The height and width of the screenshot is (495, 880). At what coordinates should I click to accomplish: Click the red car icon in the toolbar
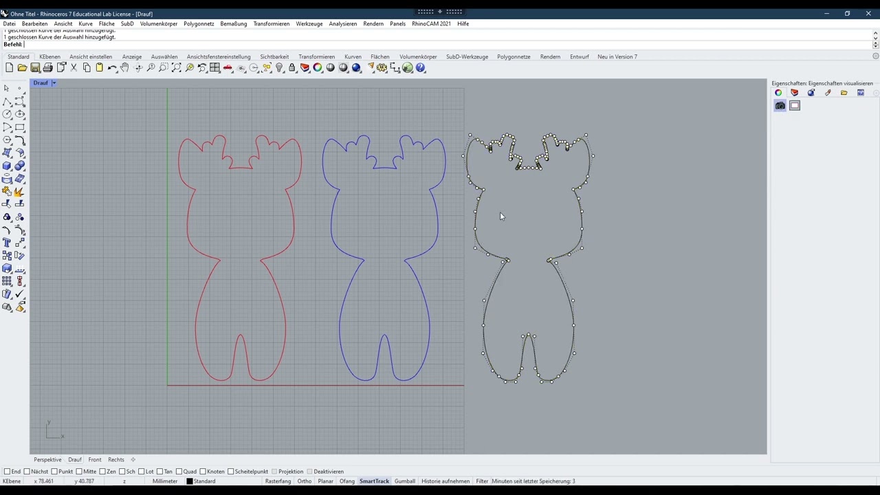pyautogui.click(x=228, y=68)
